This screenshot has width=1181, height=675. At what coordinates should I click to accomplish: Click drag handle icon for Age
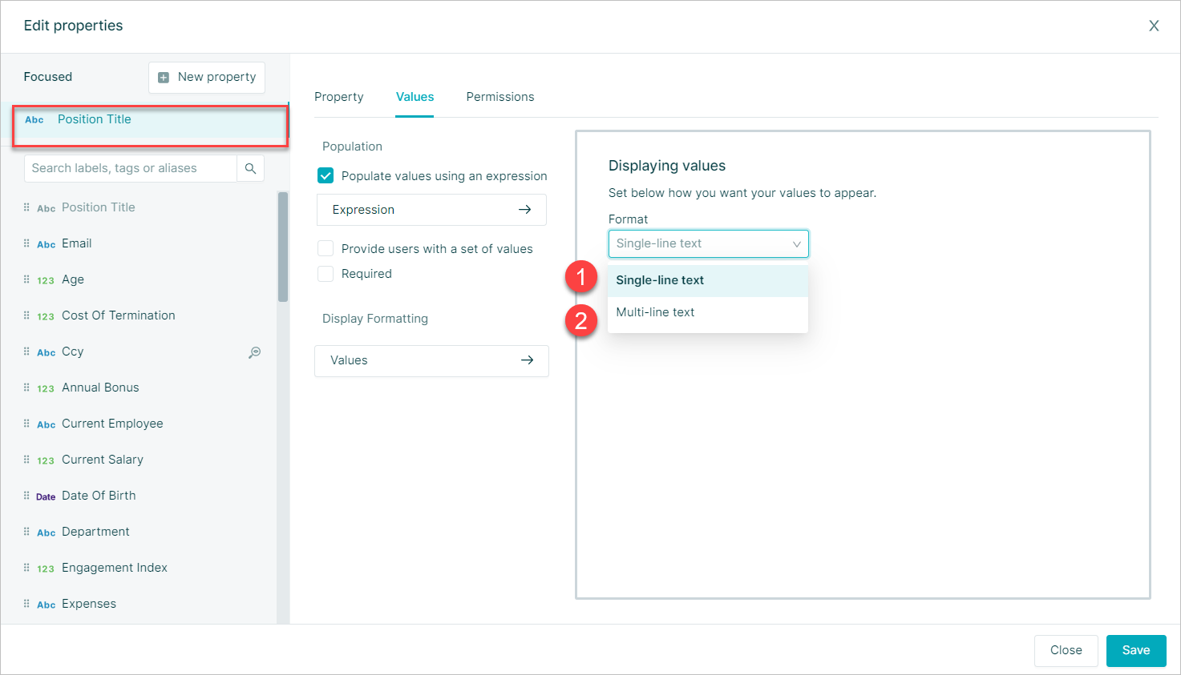(26, 279)
